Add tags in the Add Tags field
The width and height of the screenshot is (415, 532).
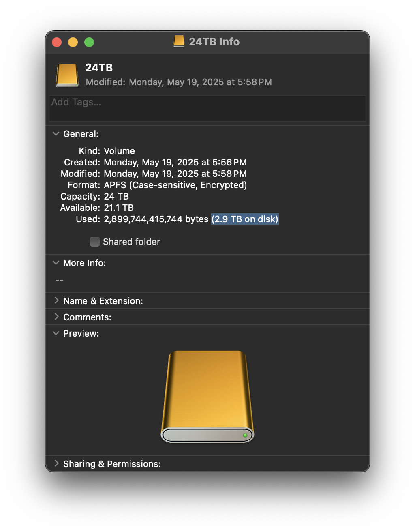click(x=207, y=108)
